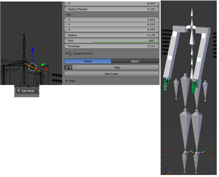
Task: Toggle the Grease Pencil checkbox
Action: (x=70, y=53)
